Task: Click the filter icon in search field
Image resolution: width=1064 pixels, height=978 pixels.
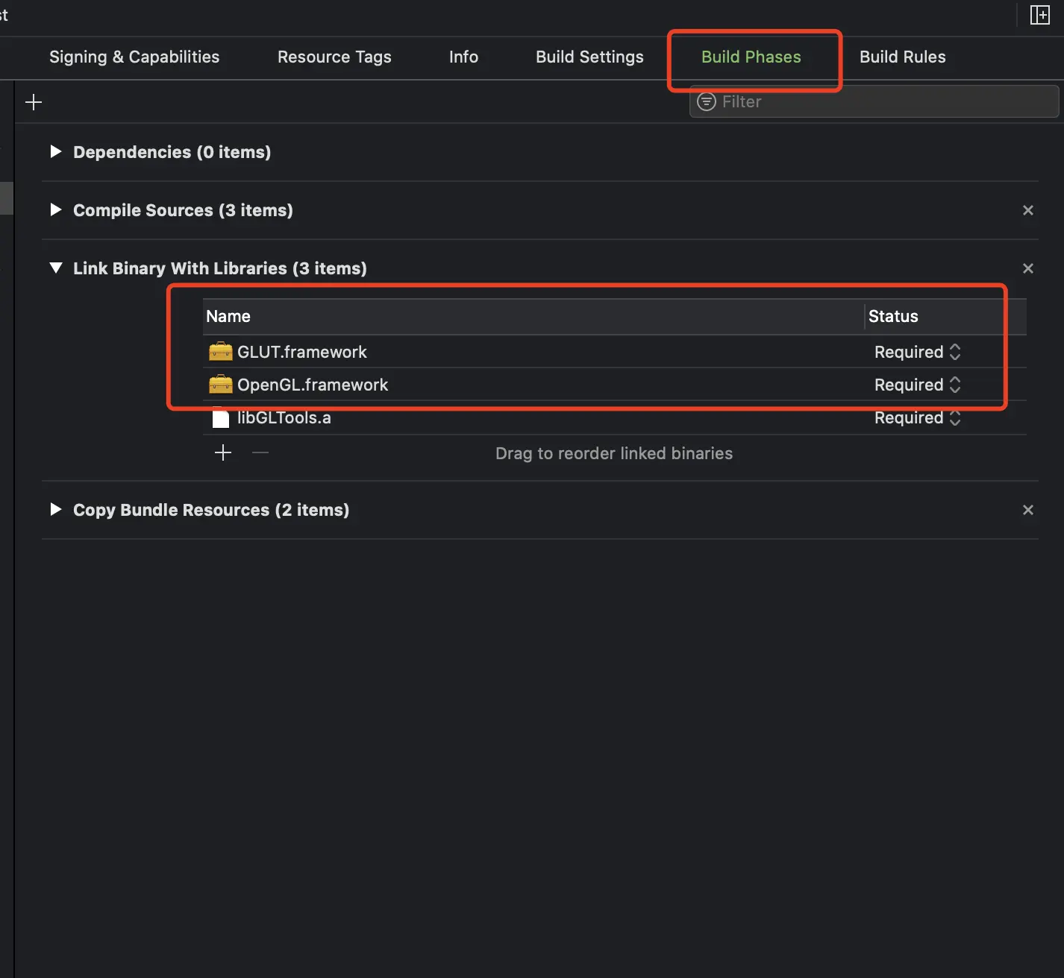Action: coord(706,101)
